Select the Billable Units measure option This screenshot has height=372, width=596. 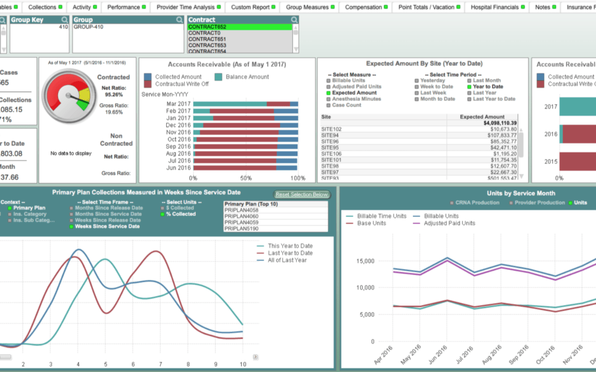tap(348, 80)
